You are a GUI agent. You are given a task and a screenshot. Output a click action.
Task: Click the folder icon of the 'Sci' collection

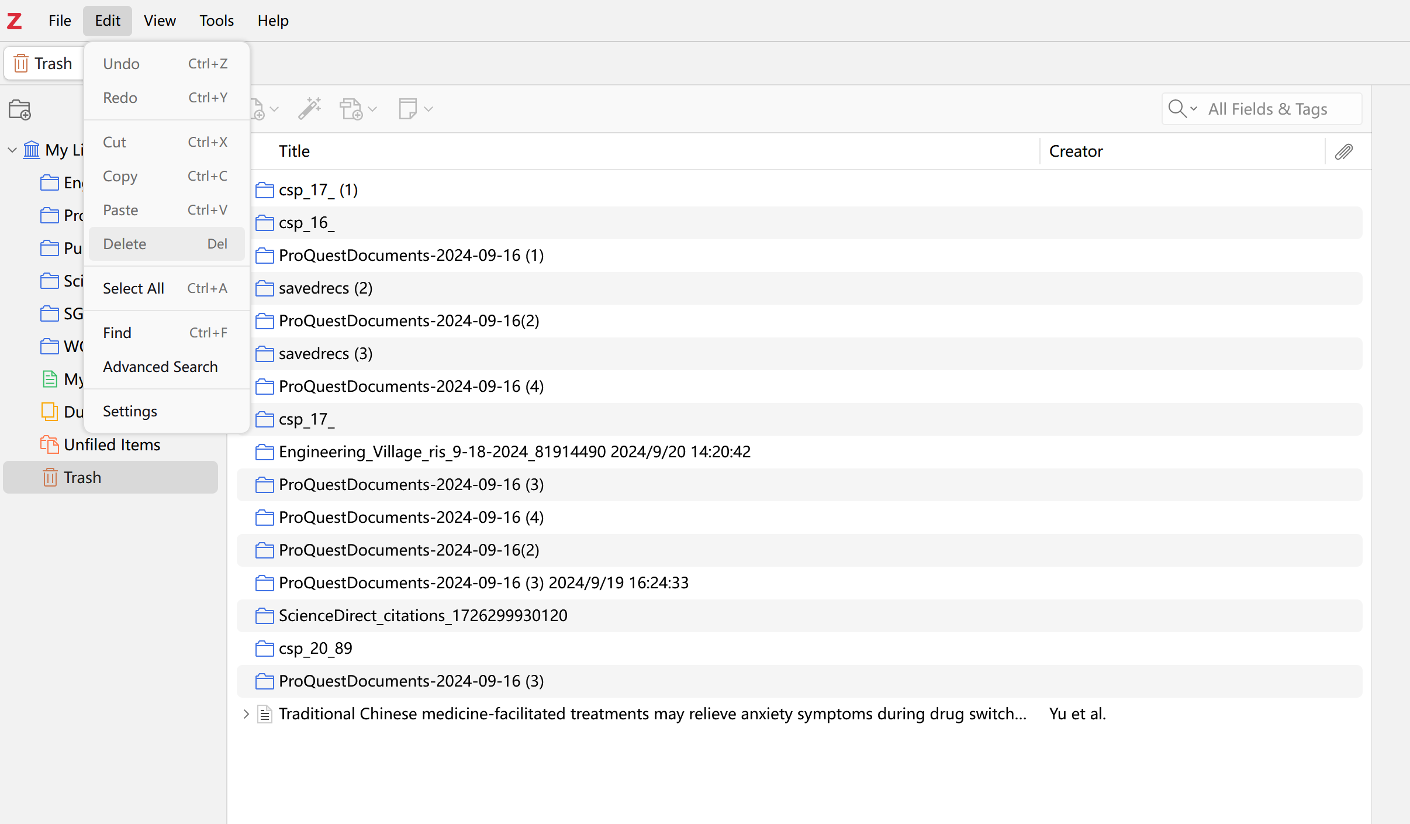pyautogui.click(x=50, y=281)
